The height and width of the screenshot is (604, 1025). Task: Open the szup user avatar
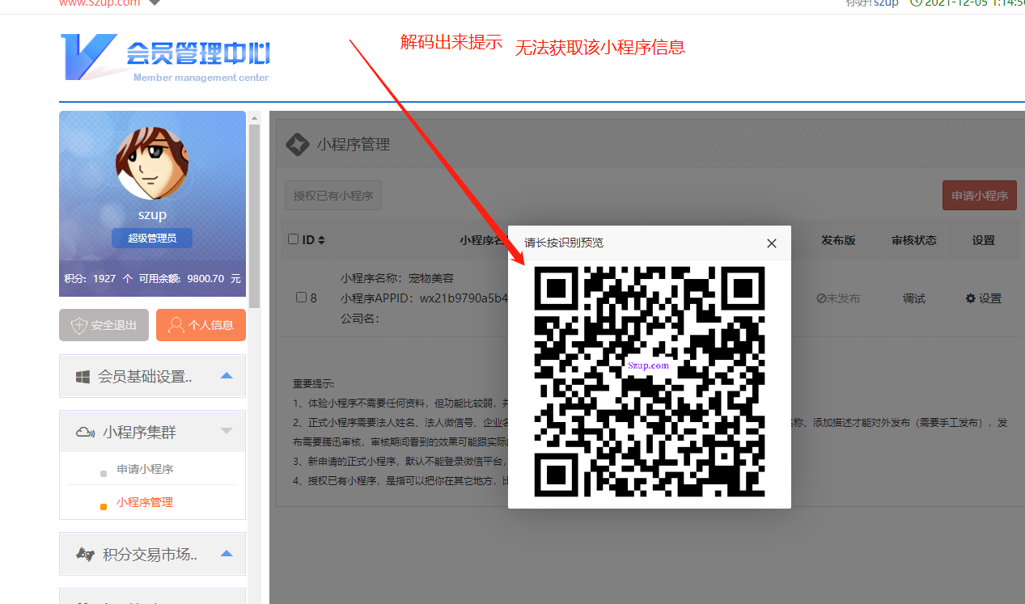click(152, 163)
